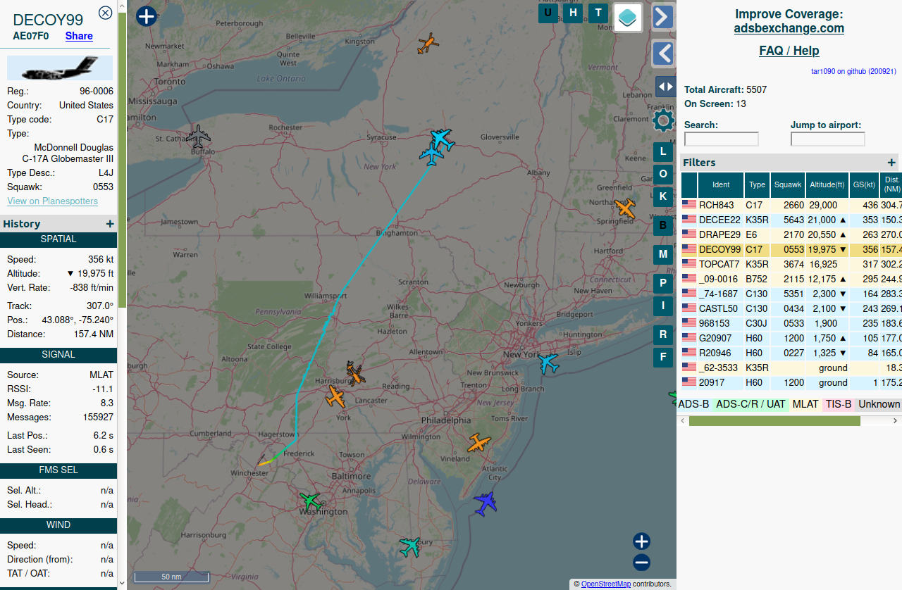Select the cyan aircraft near New York
The image size is (902, 590).
[x=548, y=363]
